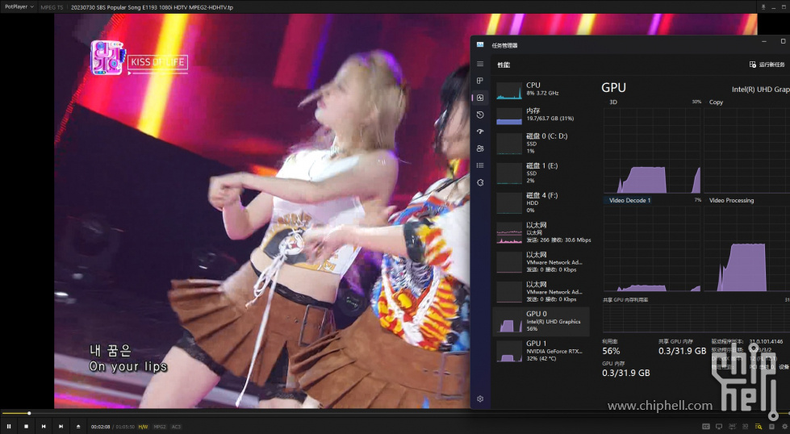Screen dimensions: 790x434
Task: Click the MPG2 video codec label
Action: (160, 427)
